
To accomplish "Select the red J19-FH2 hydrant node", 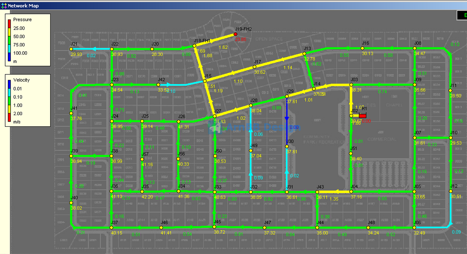I will pyautogui.click(x=235, y=34).
